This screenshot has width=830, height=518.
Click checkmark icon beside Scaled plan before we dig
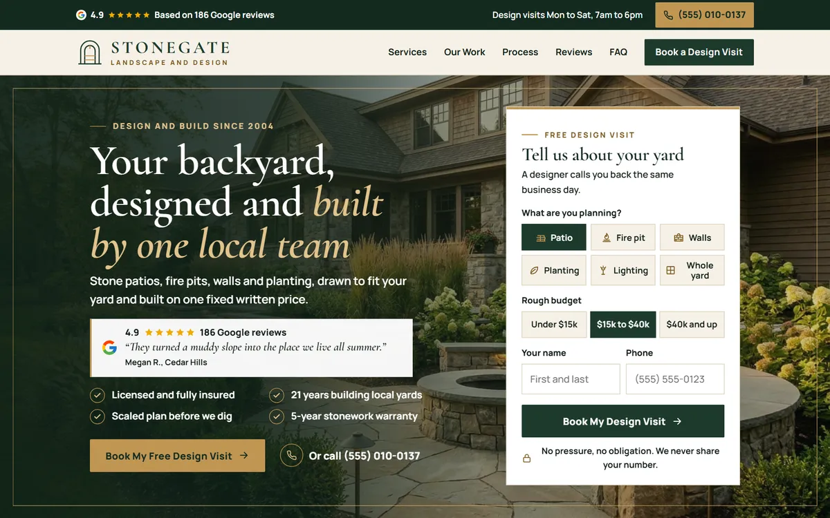pyautogui.click(x=98, y=416)
